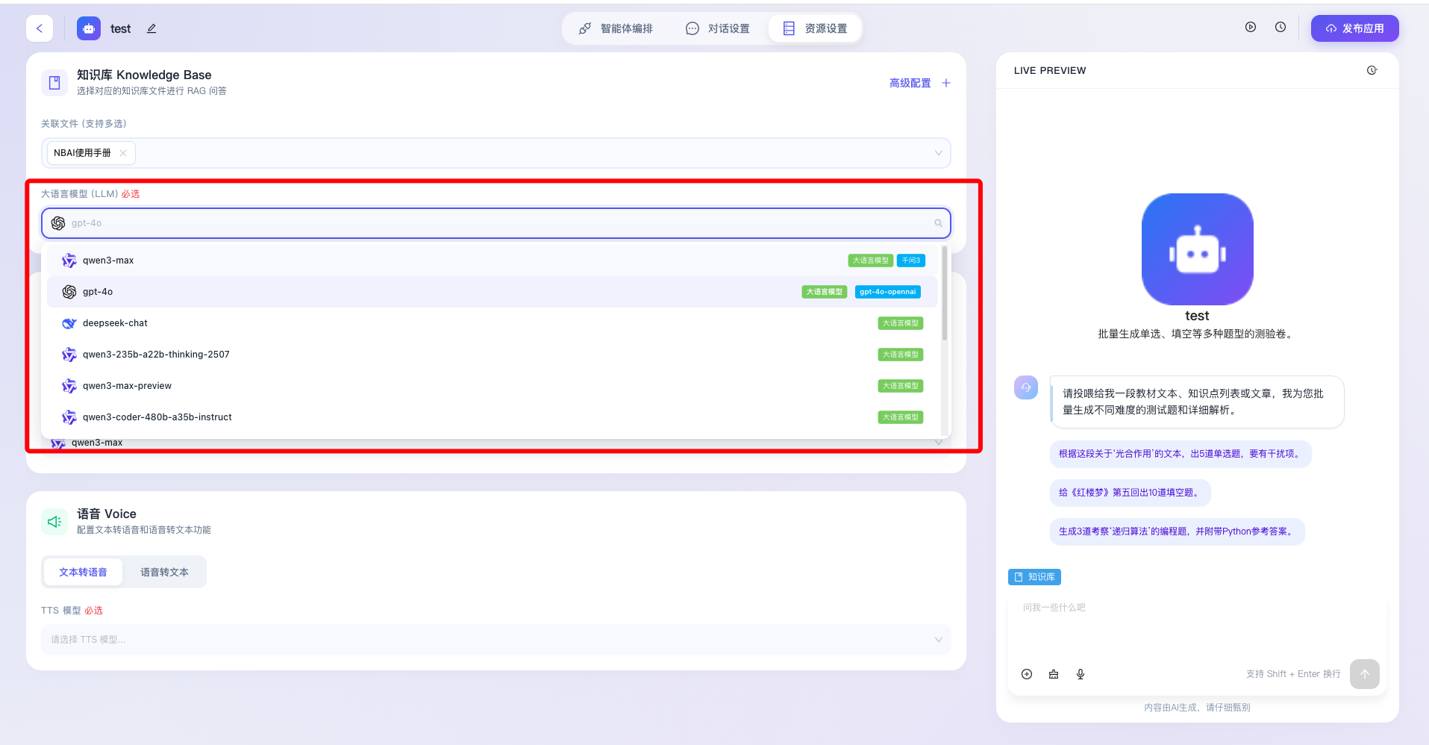
Task: Click the pencil icon to rename test
Action: click(x=151, y=28)
